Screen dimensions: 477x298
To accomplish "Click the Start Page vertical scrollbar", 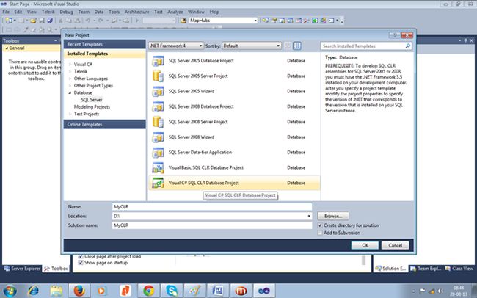I will click(x=363, y=261).
